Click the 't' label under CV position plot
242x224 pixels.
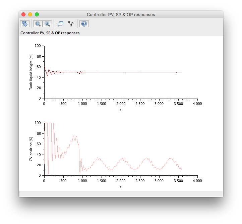tap(121, 187)
